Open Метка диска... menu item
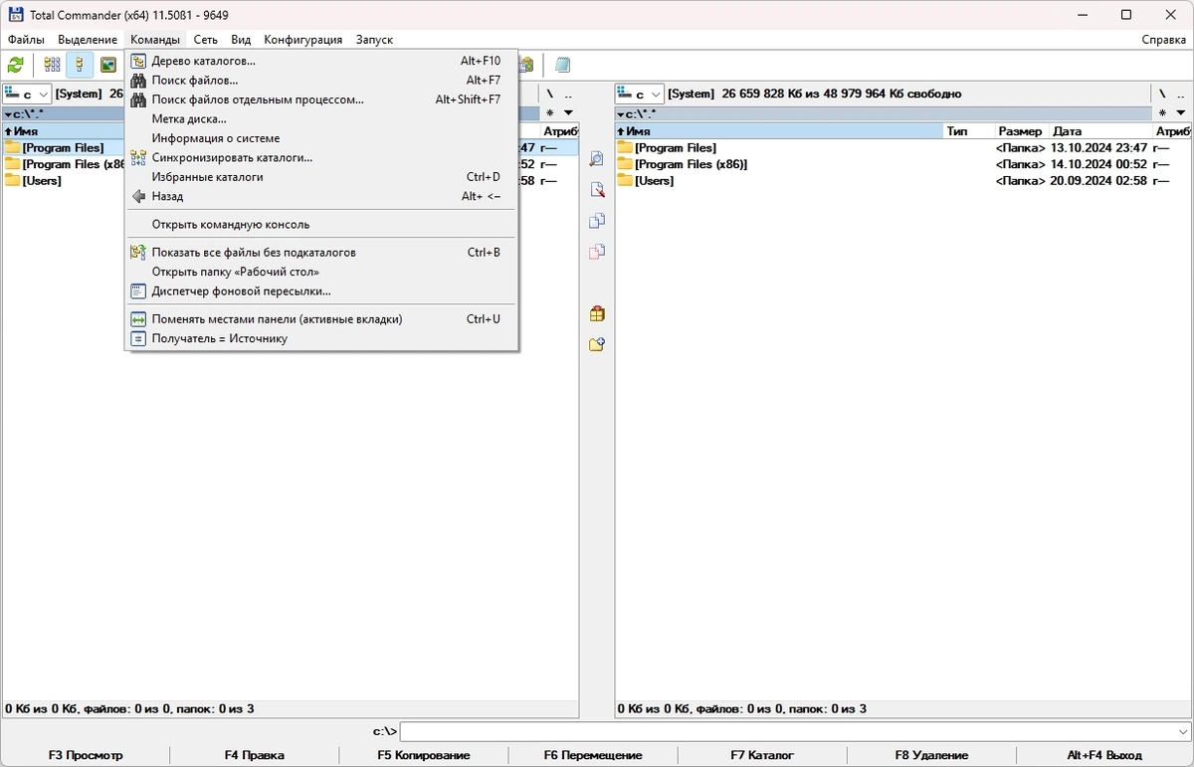The image size is (1194, 767). click(x=321, y=119)
